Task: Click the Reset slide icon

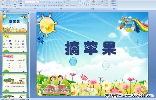Action: pos(19,3)
